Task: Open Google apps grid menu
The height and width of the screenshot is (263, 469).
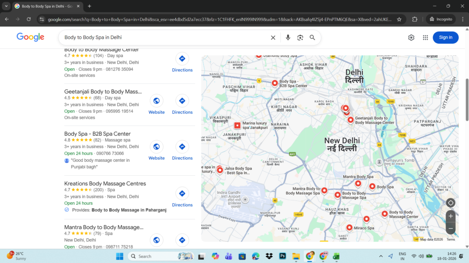Action: 425,37
